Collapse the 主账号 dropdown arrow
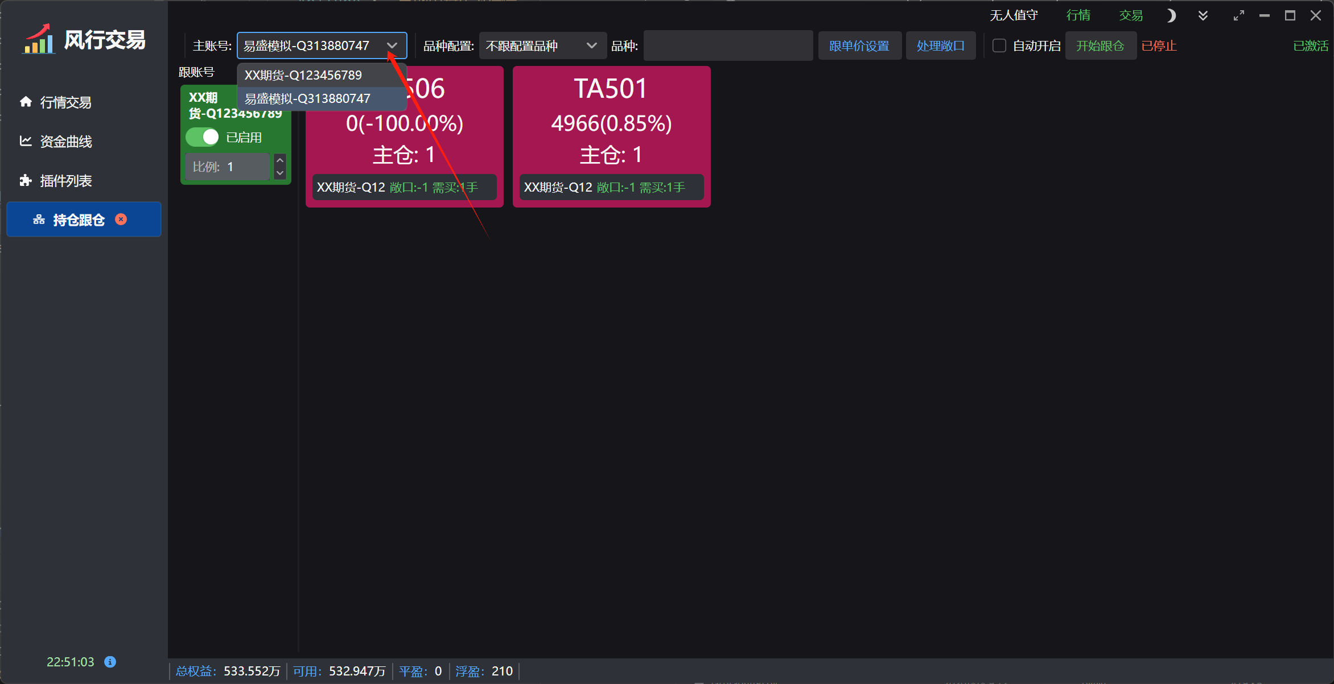This screenshot has height=684, width=1334. pyautogui.click(x=392, y=45)
